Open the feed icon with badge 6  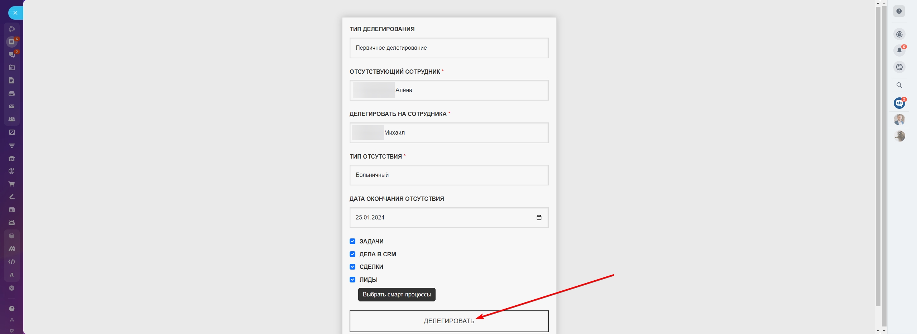(12, 42)
